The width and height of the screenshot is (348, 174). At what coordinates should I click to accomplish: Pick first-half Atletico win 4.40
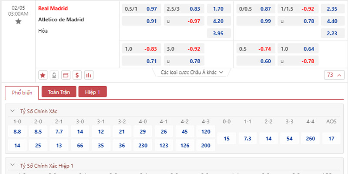coord(333,21)
